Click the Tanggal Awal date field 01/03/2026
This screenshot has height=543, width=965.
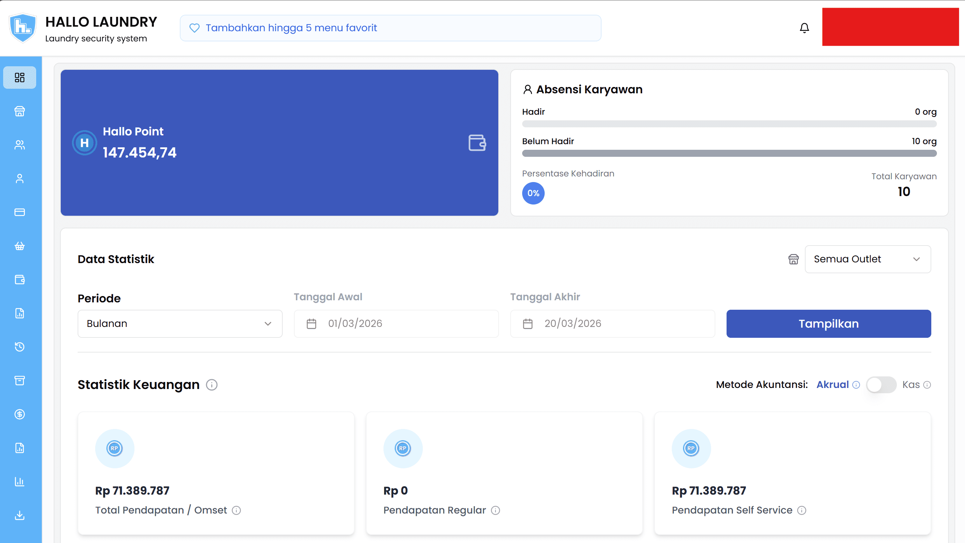click(396, 324)
